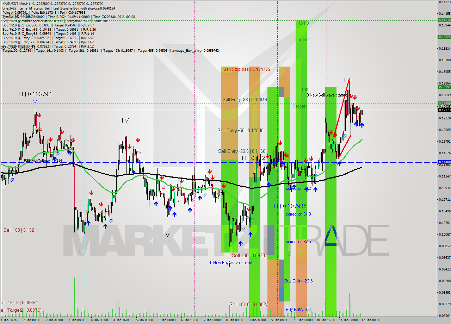
Task: Click the 'correction 38.2' label
Action: [x=298, y=188]
